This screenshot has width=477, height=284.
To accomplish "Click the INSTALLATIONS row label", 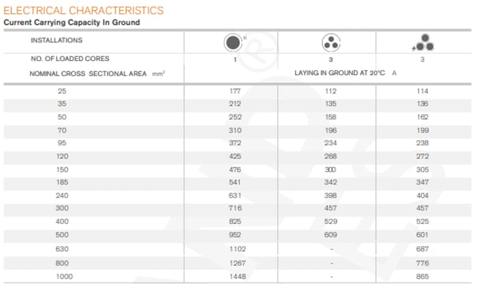I will (57, 40).
